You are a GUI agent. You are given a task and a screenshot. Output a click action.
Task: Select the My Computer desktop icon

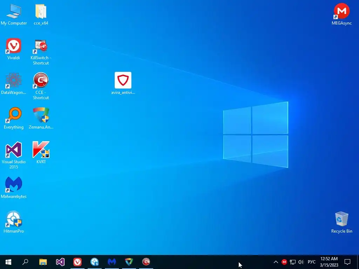14,15
